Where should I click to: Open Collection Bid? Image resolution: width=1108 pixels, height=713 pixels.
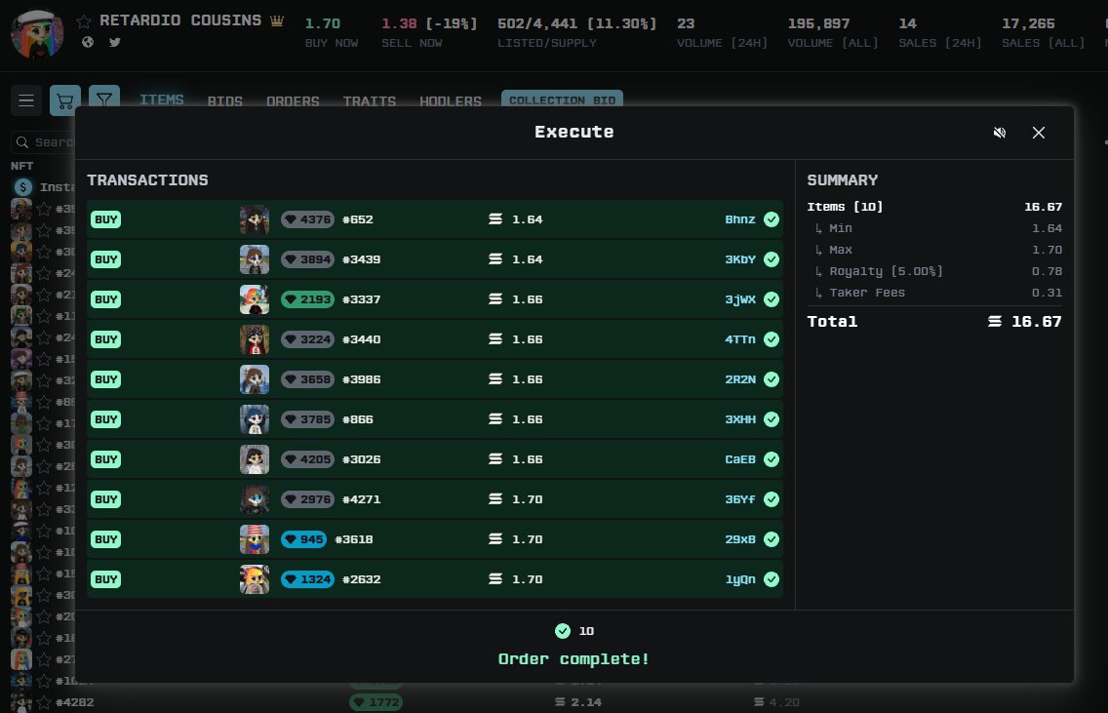coord(562,99)
